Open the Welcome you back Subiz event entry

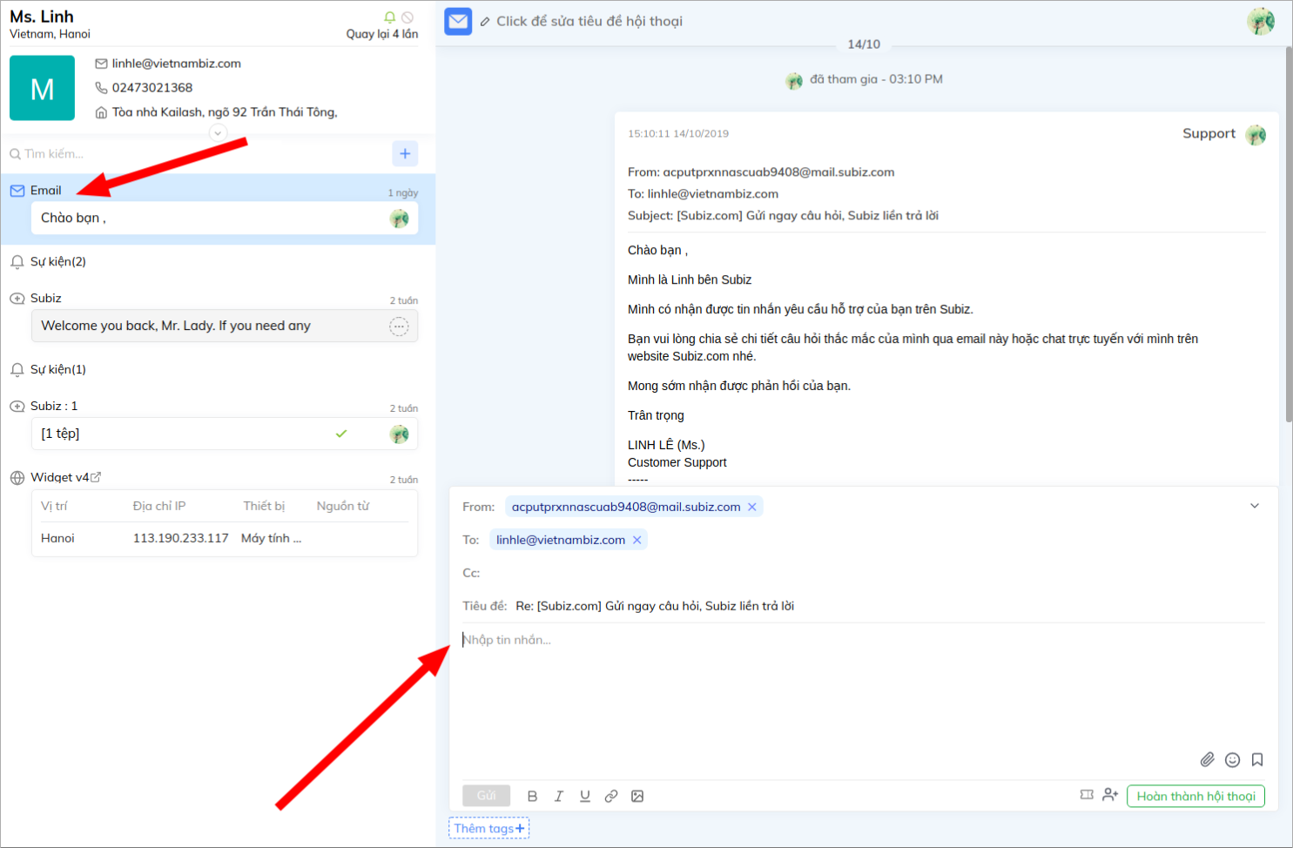click(x=209, y=326)
